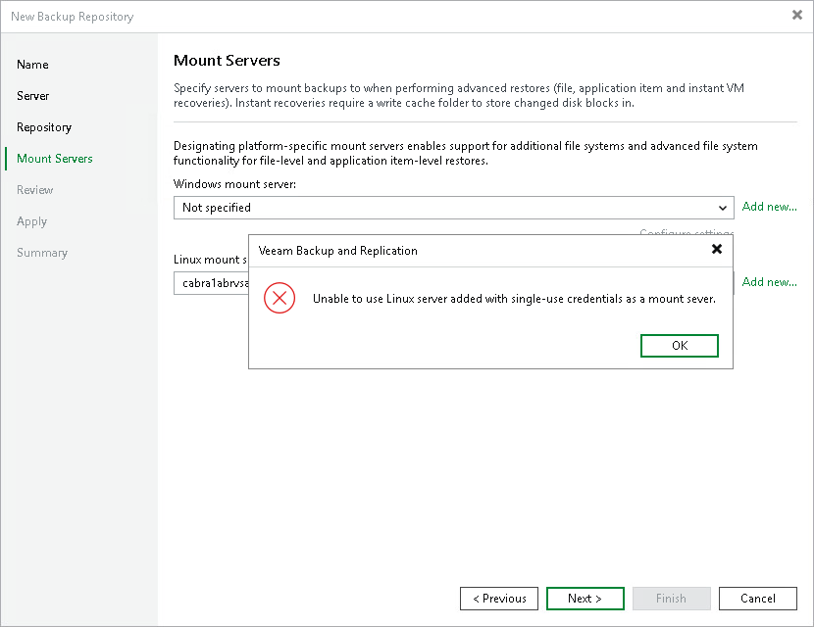This screenshot has height=627, width=814.
Task: Go to the Repository wizard step
Action: (x=44, y=127)
